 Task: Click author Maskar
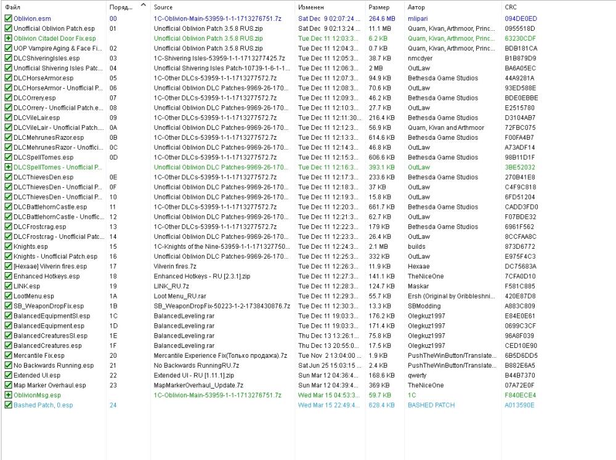pyautogui.click(x=418, y=286)
